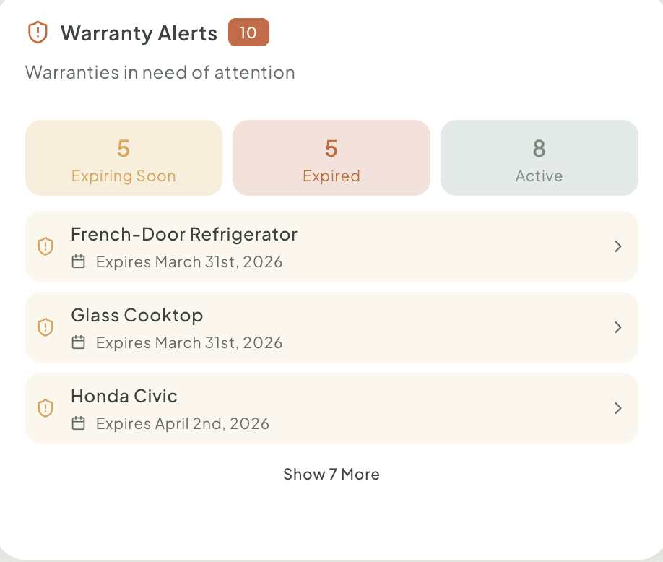
Task: Click the orange count badge showing 10
Action: click(x=248, y=33)
